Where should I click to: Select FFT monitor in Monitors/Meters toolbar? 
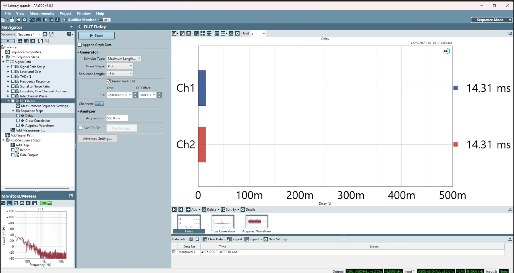tap(10, 203)
